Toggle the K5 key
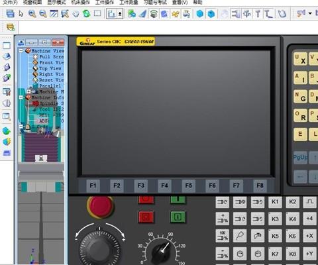 click(275, 236)
